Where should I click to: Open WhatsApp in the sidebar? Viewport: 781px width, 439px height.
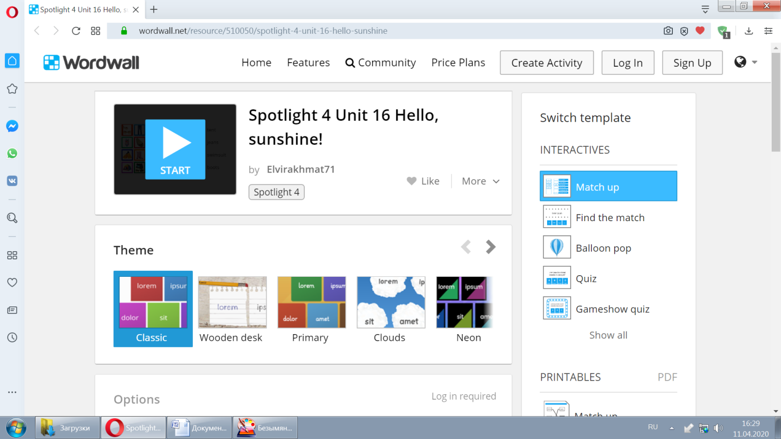tap(12, 153)
